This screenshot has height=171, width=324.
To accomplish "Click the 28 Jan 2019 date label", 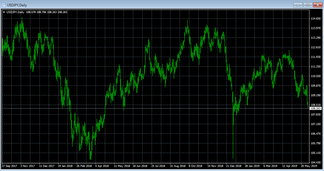I will (252, 166).
